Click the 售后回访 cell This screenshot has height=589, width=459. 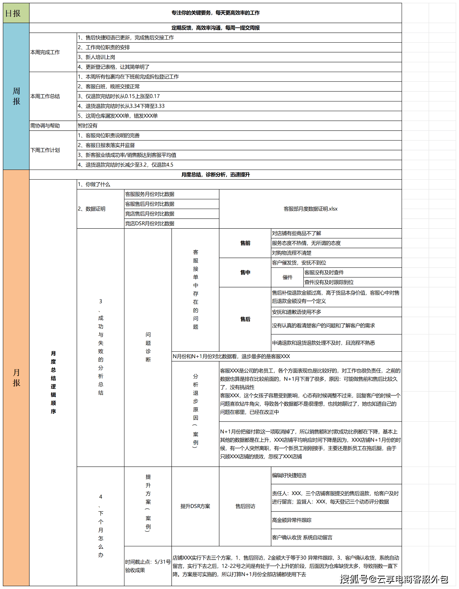coord(245,506)
